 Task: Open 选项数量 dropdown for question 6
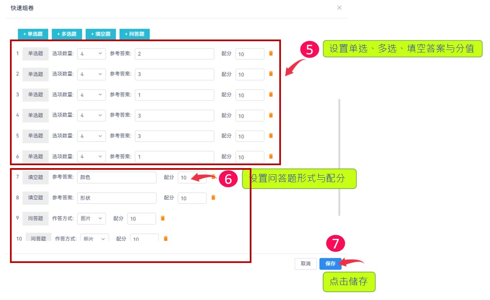(x=91, y=156)
